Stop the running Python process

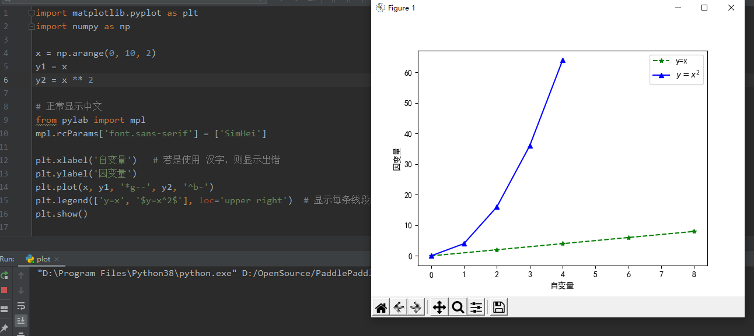click(4, 290)
